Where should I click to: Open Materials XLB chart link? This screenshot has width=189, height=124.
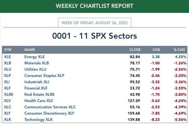[x=37, y=63]
